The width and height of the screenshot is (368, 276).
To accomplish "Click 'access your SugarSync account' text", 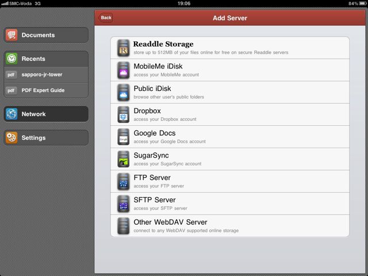I will tap(167, 164).
